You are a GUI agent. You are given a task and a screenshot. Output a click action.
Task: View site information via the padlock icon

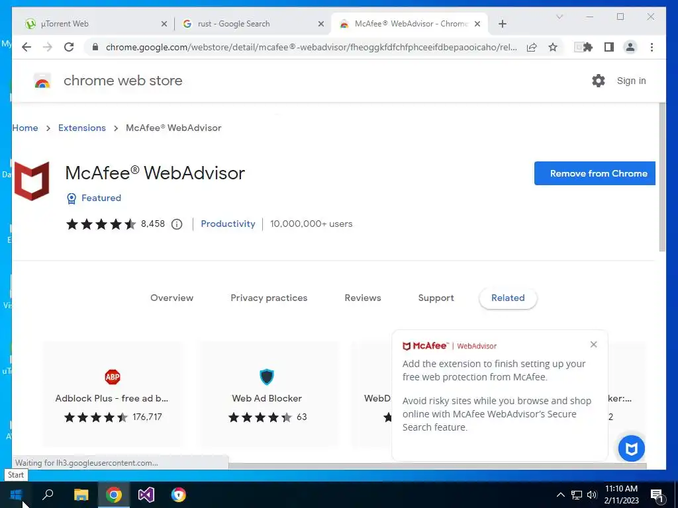(95, 47)
